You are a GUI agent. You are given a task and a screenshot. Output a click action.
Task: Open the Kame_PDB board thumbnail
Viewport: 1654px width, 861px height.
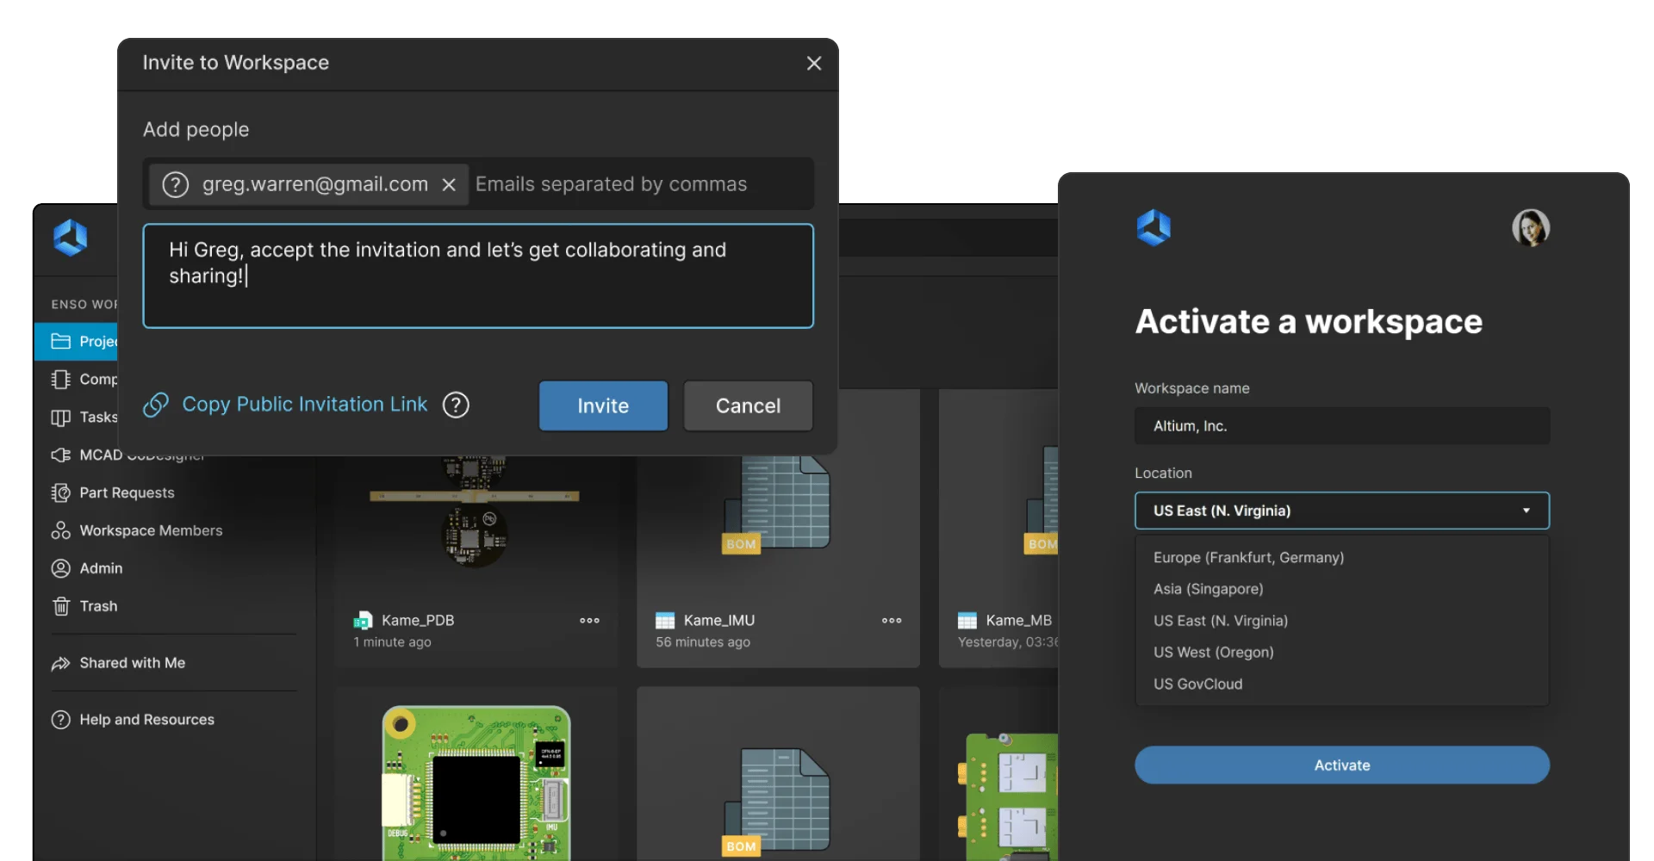point(475,512)
